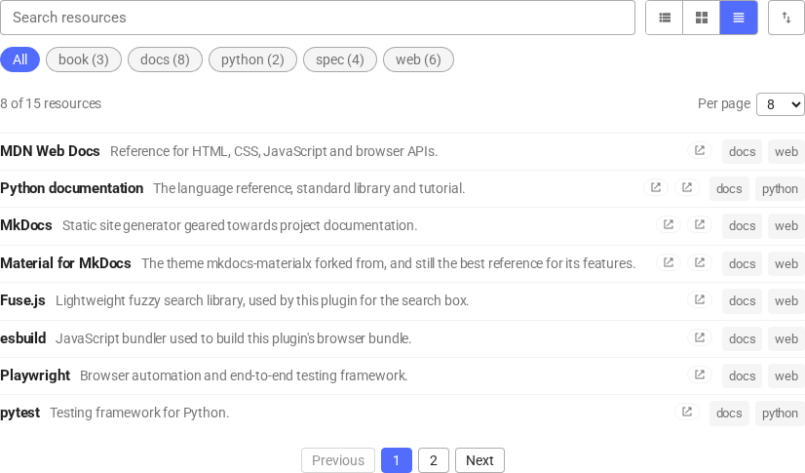Click the web tag in the Playwright row
Viewport: 805px width, 473px height.
786,375
